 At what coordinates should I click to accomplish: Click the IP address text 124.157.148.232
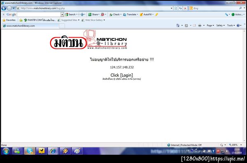point(122,67)
